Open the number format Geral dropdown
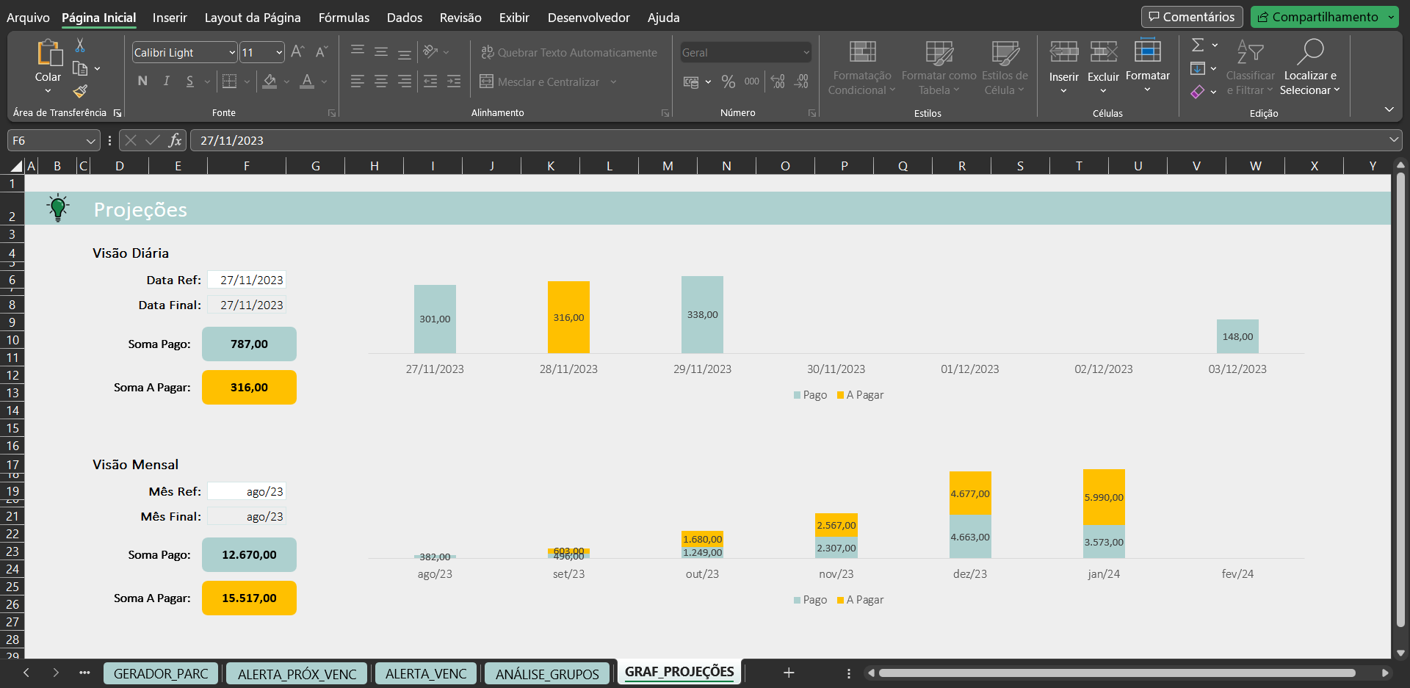 tap(806, 52)
